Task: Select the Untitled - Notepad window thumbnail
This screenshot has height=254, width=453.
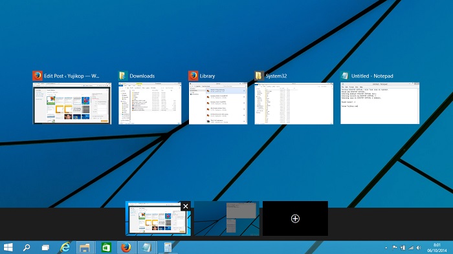Action: click(380, 103)
